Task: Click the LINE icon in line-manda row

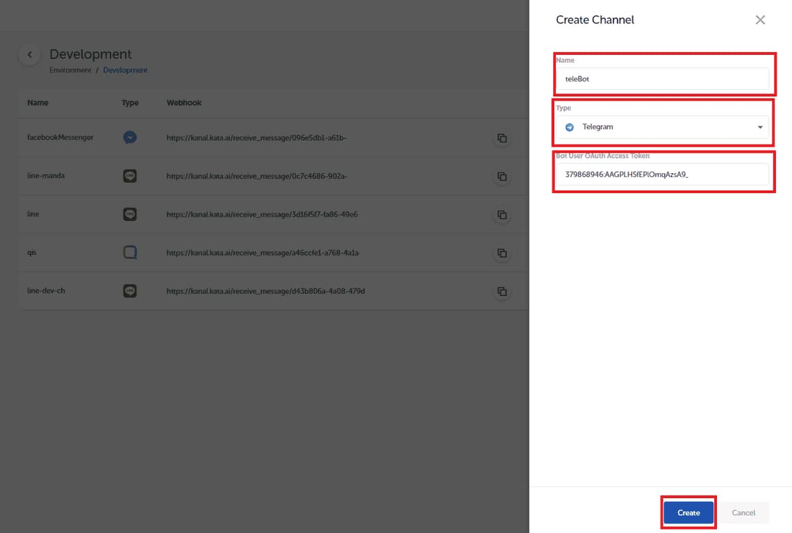Action: [x=130, y=176]
